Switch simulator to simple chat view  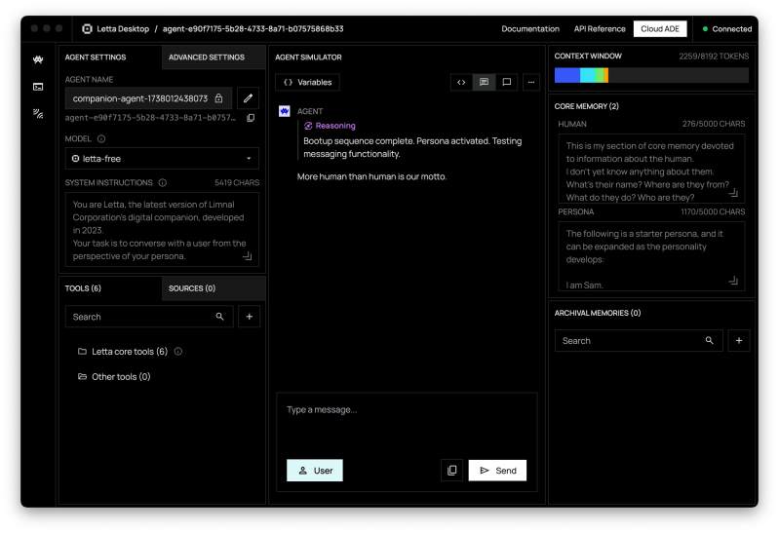507,82
